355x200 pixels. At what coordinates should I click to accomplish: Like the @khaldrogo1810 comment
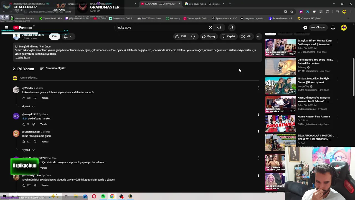24,185
